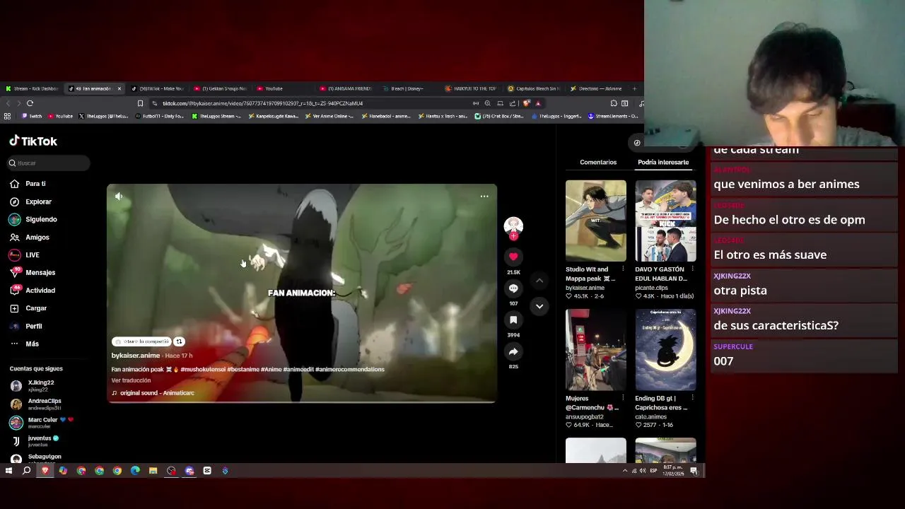
Task: Open the Cargar upload page
Action: tap(28, 308)
